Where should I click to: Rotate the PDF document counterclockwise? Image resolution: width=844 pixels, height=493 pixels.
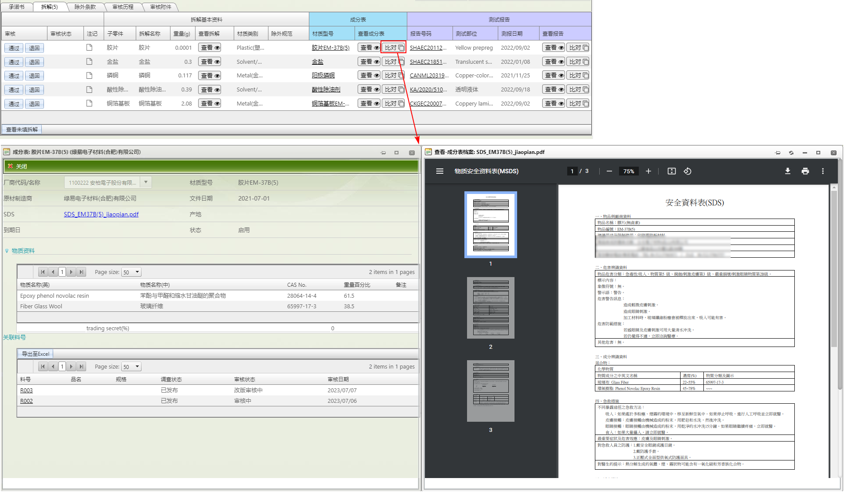(688, 171)
